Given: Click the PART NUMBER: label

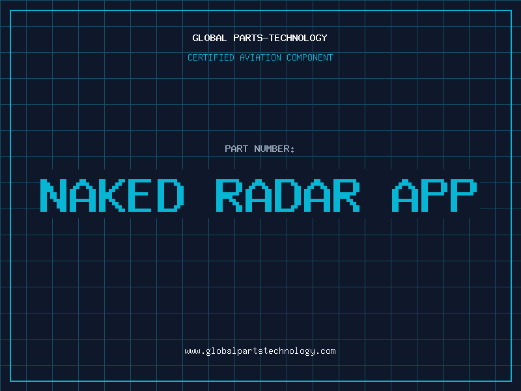Looking at the screenshot, I should pyautogui.click(x=259, y=149).
